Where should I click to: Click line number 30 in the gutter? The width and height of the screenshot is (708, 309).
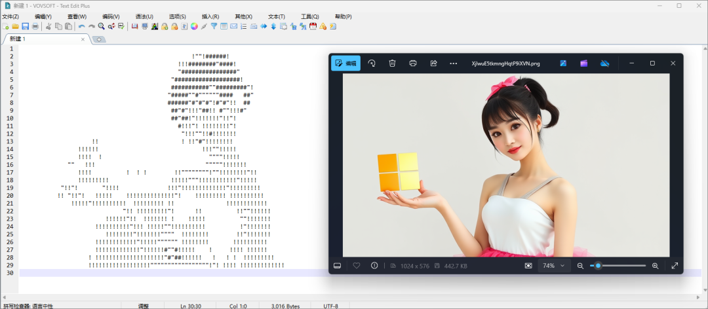coord(10,273)
